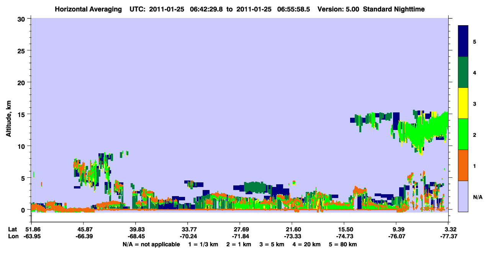The image size is (498, 255).
Task: Click the yellow colorbar segment labeled 3
Action: coord(463,103)
